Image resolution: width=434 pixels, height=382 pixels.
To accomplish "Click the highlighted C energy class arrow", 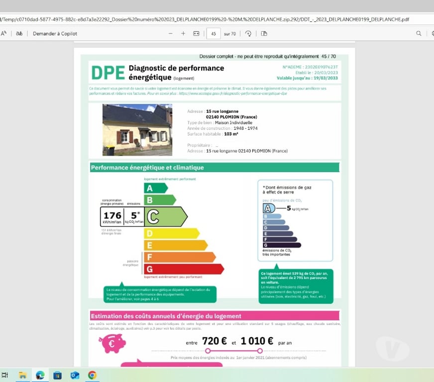I will coord(166,216).
